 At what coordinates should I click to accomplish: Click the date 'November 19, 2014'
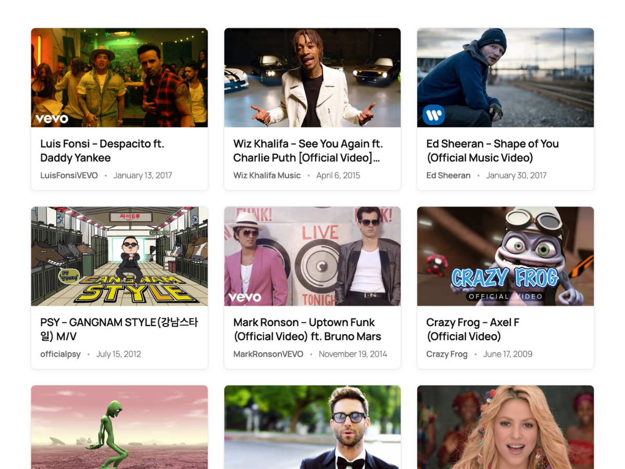click(x=353, y=354)
